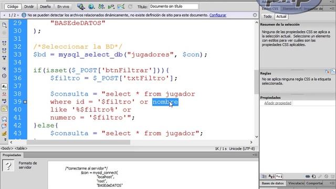The width and height of the screenshot is (336, 189).
Task: Show cascade of rules icon
Action: (x=333, y=72)
